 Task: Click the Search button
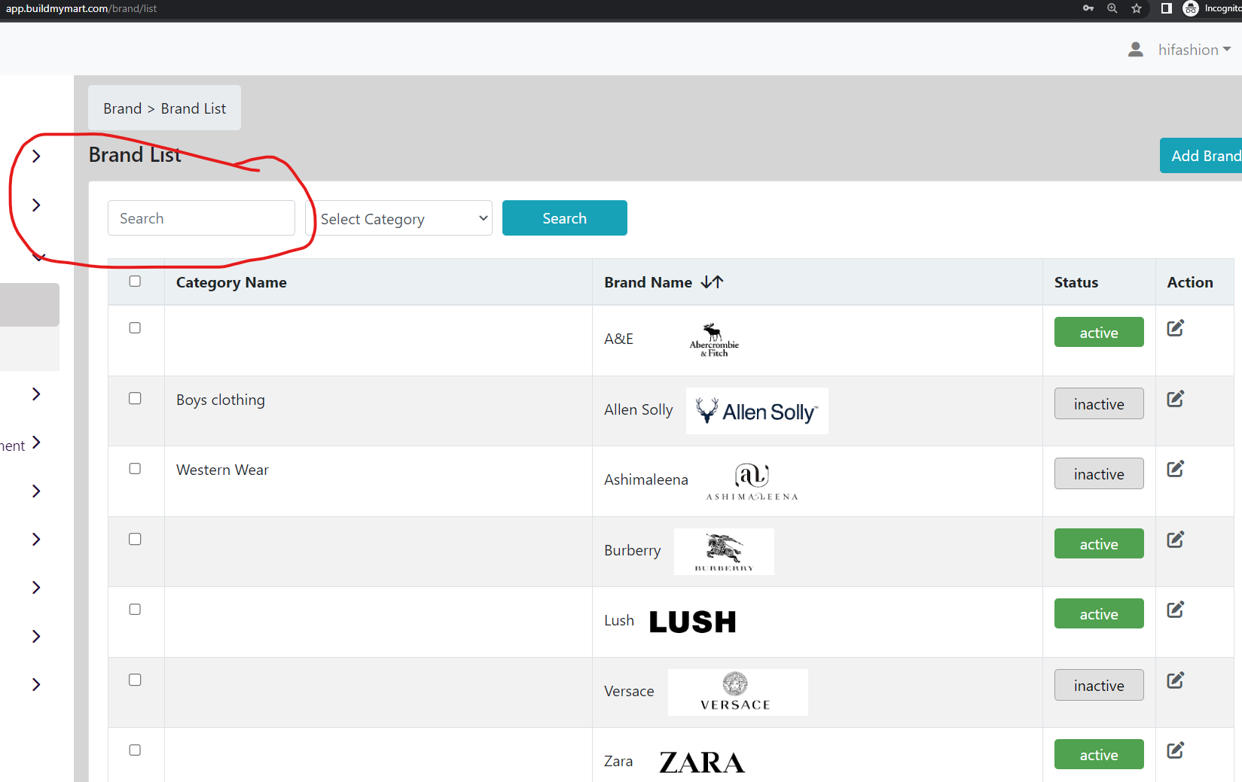coord(565,218)
